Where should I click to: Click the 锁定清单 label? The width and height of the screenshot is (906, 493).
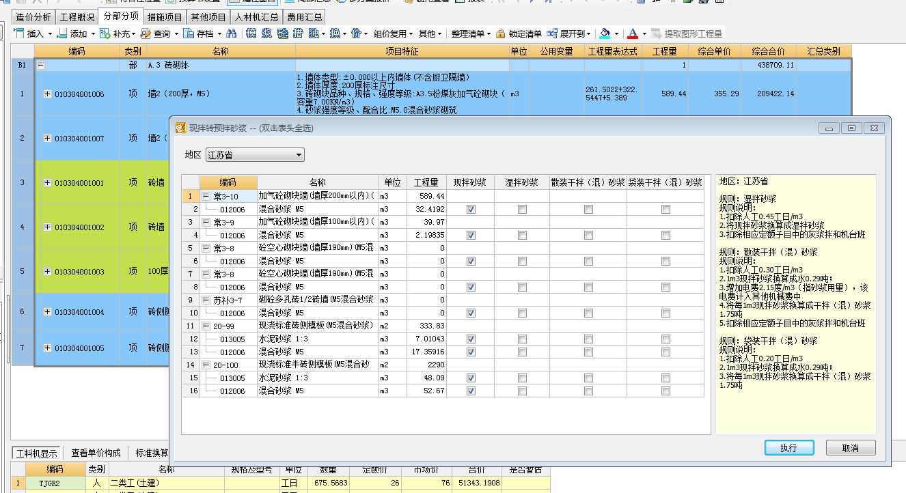pos(525,33)
